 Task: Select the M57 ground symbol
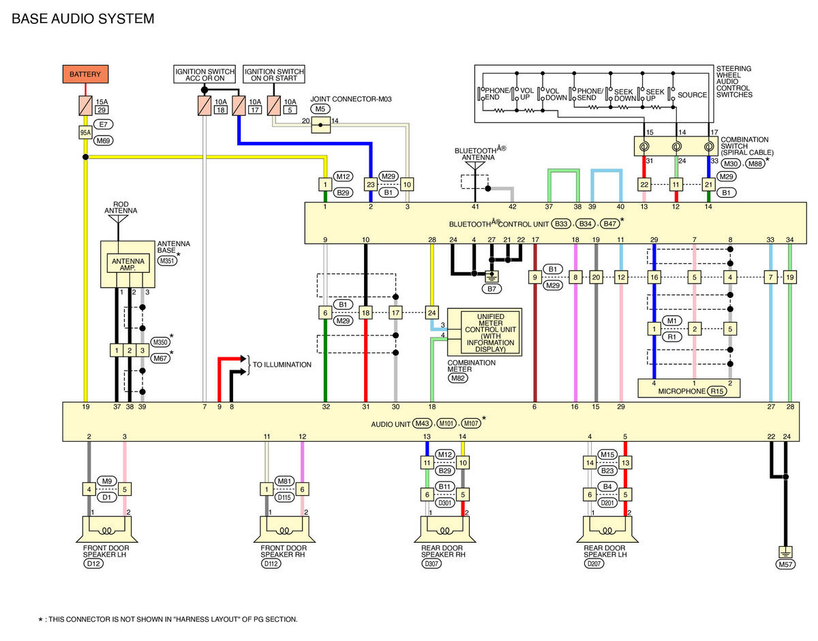pyautogui.click(x=786, y=552)
